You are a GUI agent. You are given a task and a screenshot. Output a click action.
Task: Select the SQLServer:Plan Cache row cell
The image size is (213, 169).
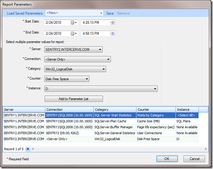point(115,121)
